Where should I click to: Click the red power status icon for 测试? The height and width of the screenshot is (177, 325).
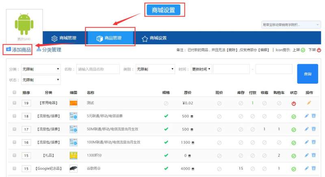pos(294,104)
